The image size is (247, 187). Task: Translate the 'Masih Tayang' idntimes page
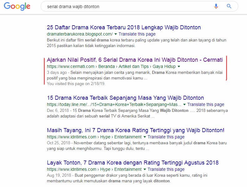(x=166, y=137)
